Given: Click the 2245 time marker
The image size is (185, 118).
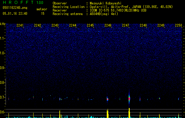Looking at the screenshot, I should click(x=90, y=25).
